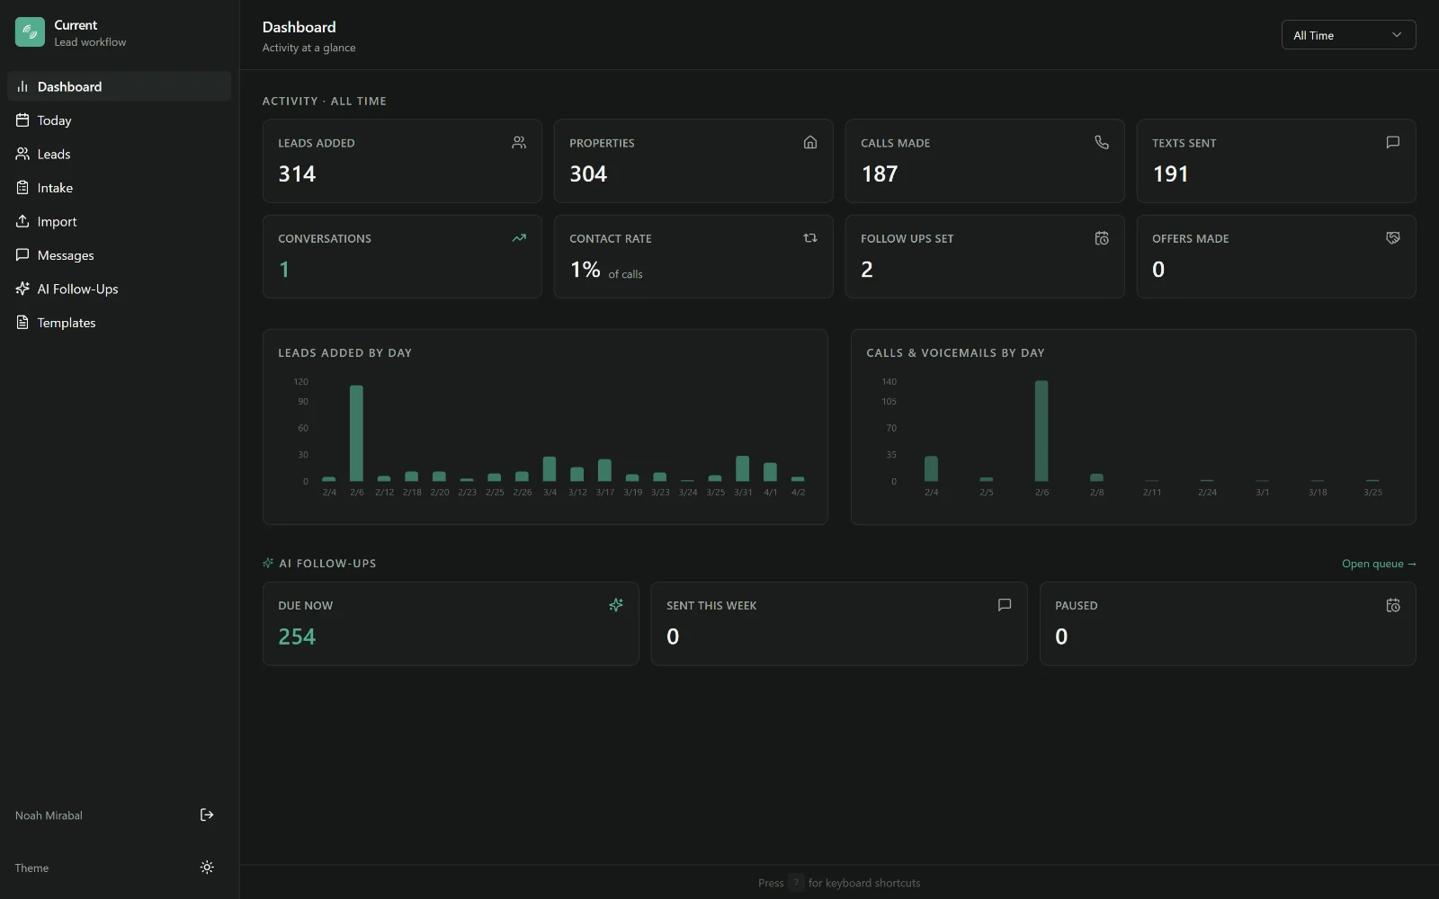Click the trend arrow icon on Conversations card

point(519,238)
